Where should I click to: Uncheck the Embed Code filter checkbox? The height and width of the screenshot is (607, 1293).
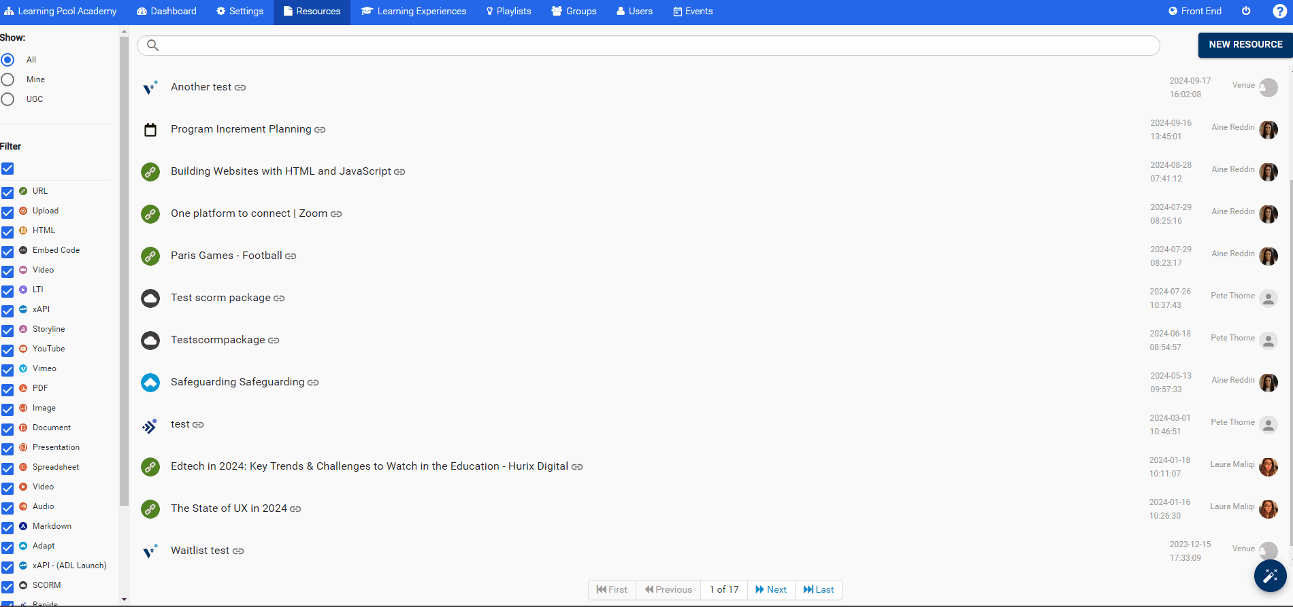click(x=7, y=252)
